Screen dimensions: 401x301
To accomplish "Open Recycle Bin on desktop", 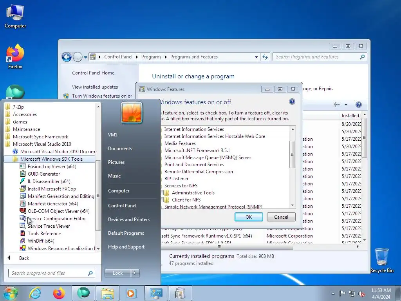I will point(382,260).
